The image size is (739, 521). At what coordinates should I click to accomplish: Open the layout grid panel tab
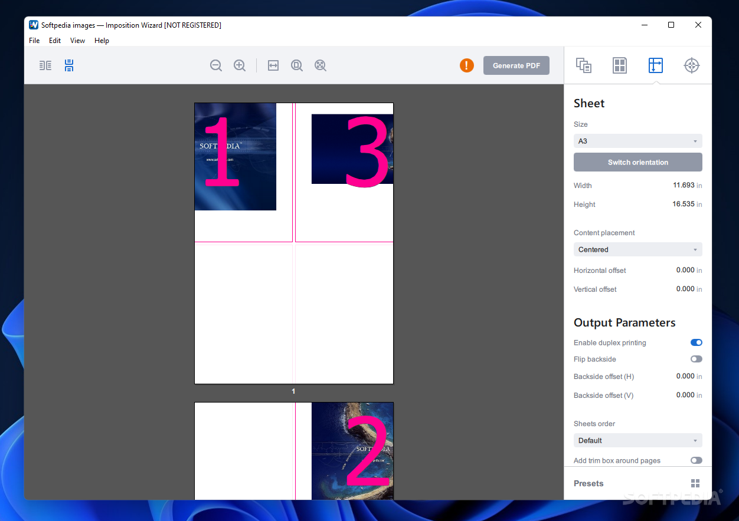click(620, 65)
